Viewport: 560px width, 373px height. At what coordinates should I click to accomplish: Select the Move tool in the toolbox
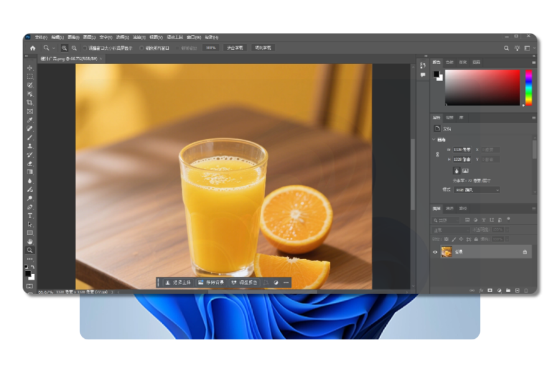(30, 68)
